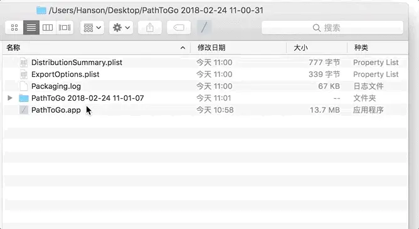Screen dimensions: 419x229
Task: Switch to column view mode
Action: coord(48,28)
